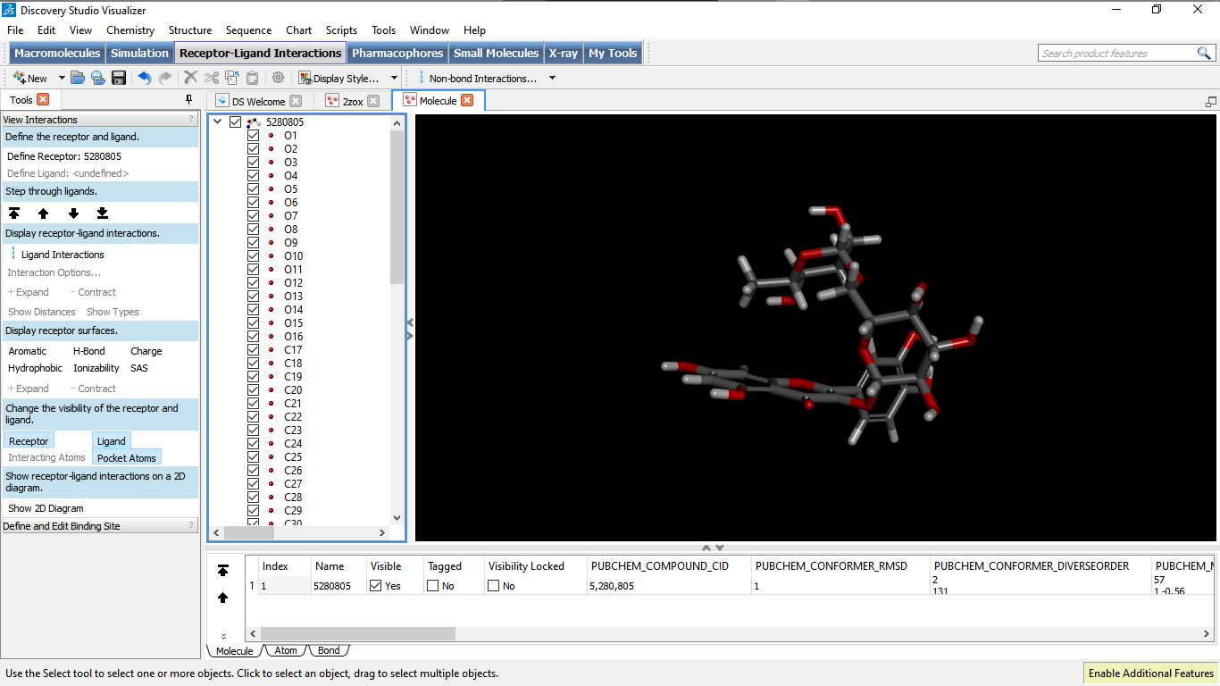Step to previous ligand arrow
This screenshot has height=686, width=1220.
click(x=43, y=213)
